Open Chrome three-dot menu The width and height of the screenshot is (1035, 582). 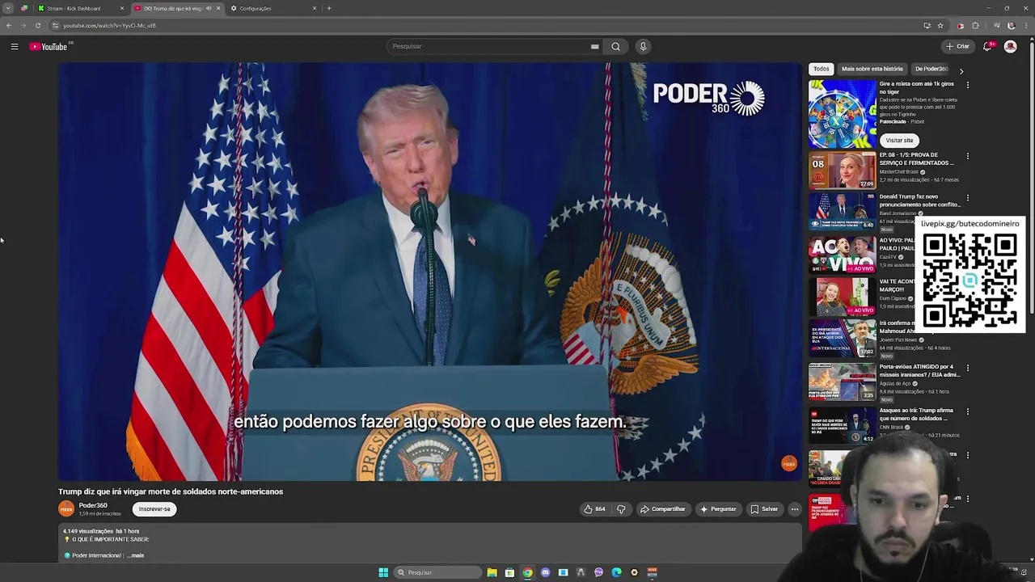[x=1027, y=25]
